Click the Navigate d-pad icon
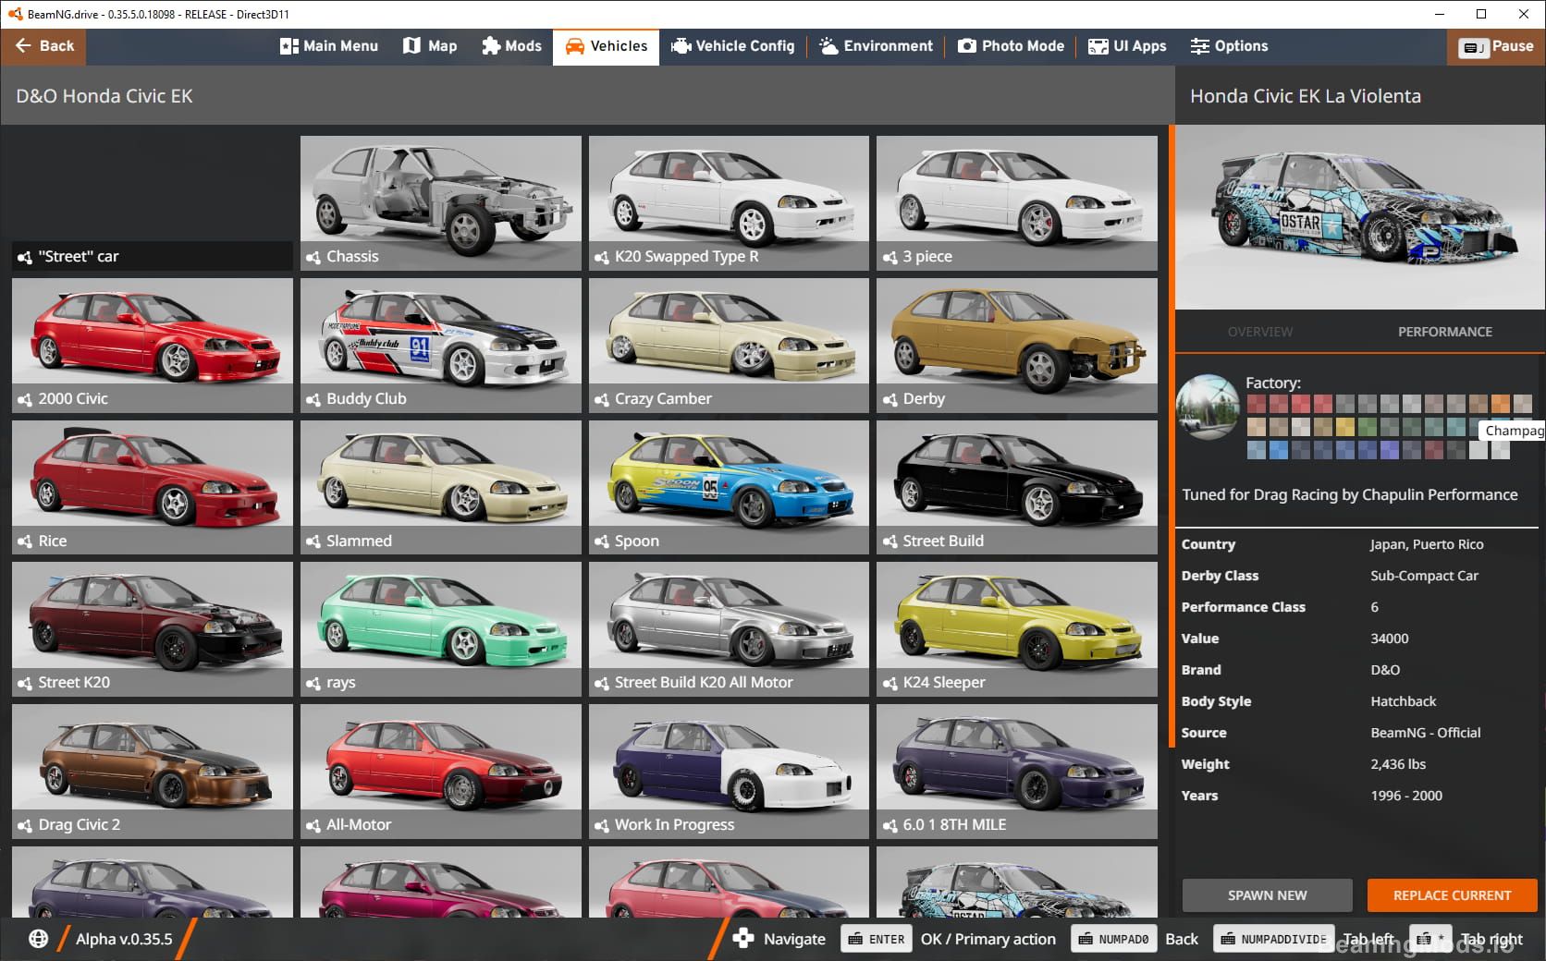The height and width of the screenshot is (961, 1546). pos(743,939)
